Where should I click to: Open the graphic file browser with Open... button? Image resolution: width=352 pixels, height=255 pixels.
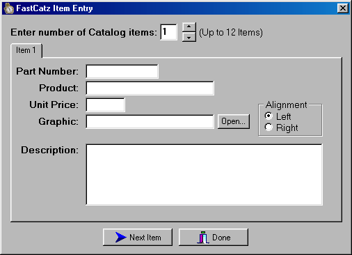pos(234,121)
